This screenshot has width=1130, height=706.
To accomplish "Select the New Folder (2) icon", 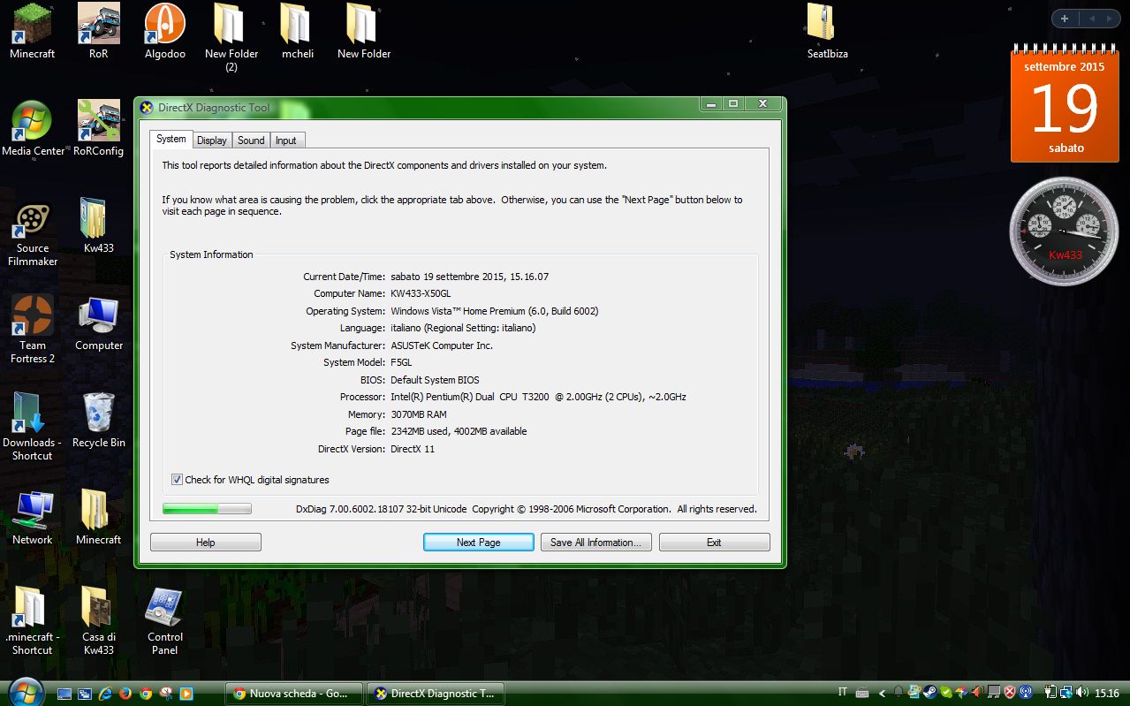I will (231, 37).
